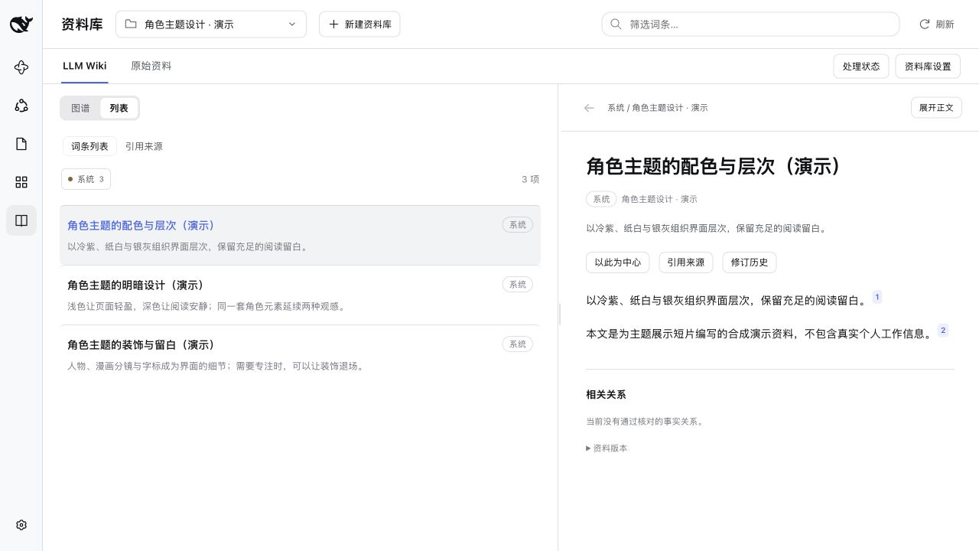
Task: Open entry 角色主题的装饰与留白（演示）
Action: pyautogui.click(x=300, y=355)
